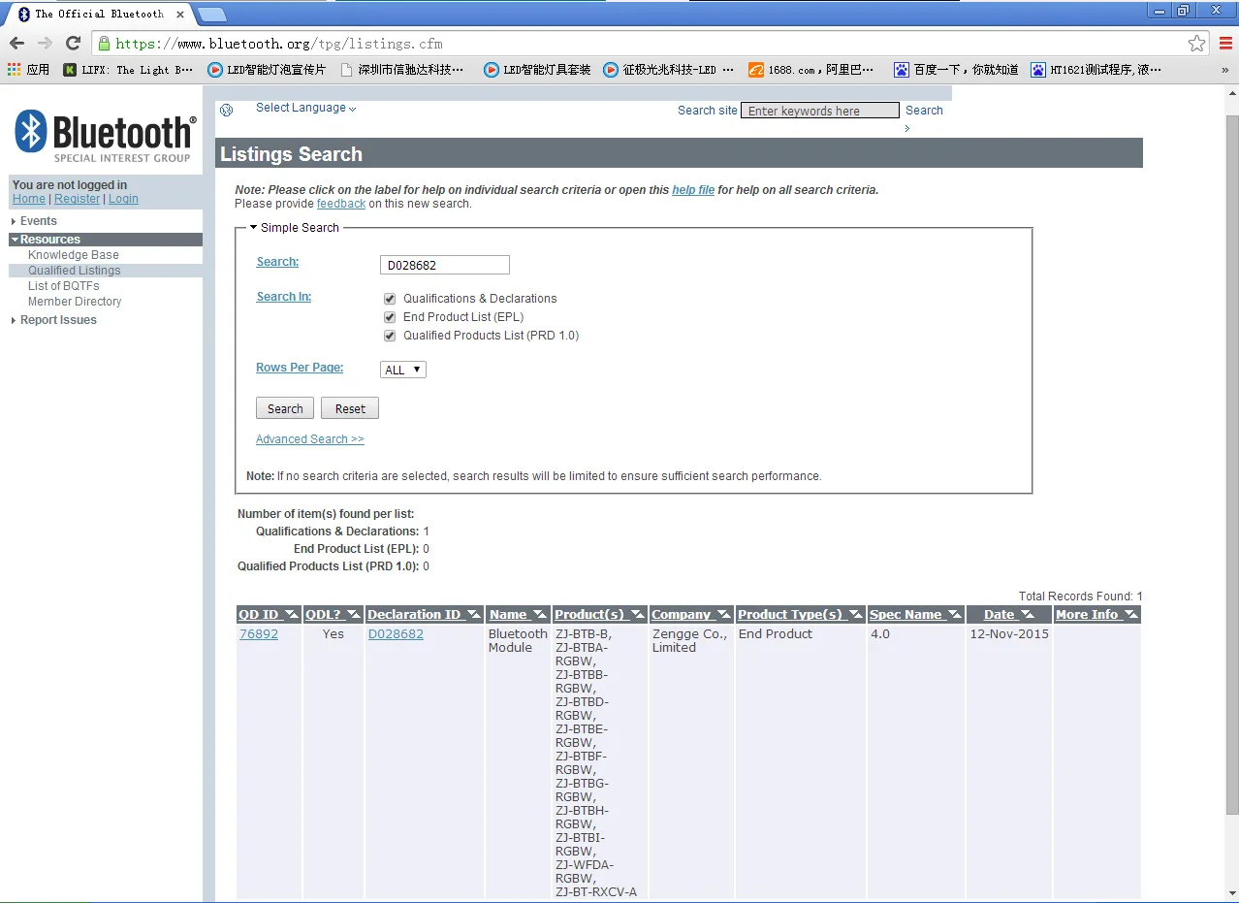1239x903 pixels.
Task: Click the vertical page scrollbar
Action: tap(1232, 464)
